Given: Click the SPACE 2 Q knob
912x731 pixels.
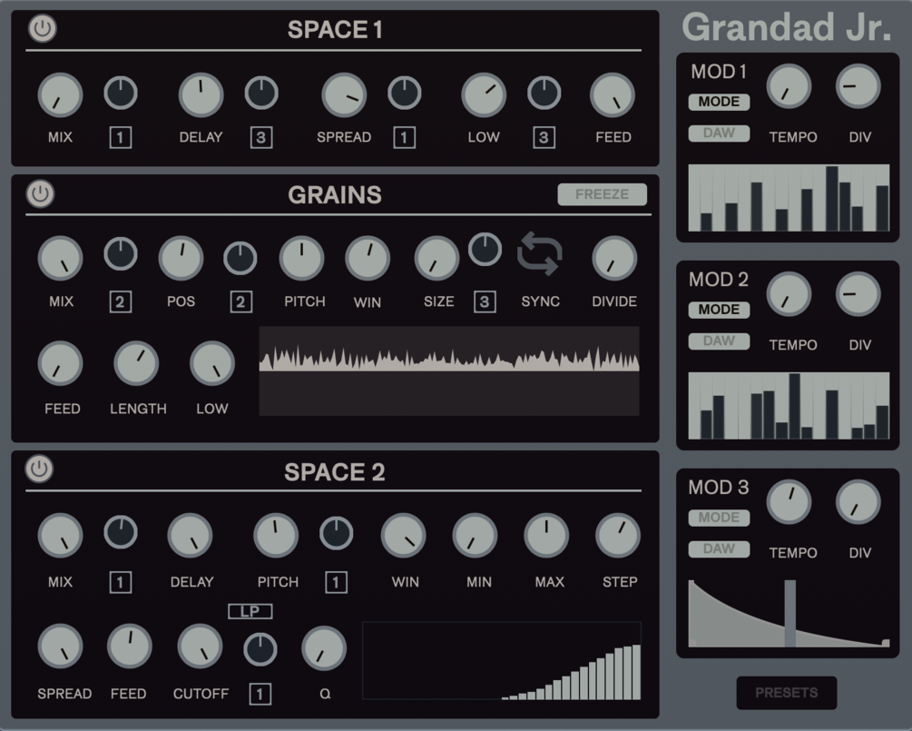Looking at the screenshot, I should [324, 648].
